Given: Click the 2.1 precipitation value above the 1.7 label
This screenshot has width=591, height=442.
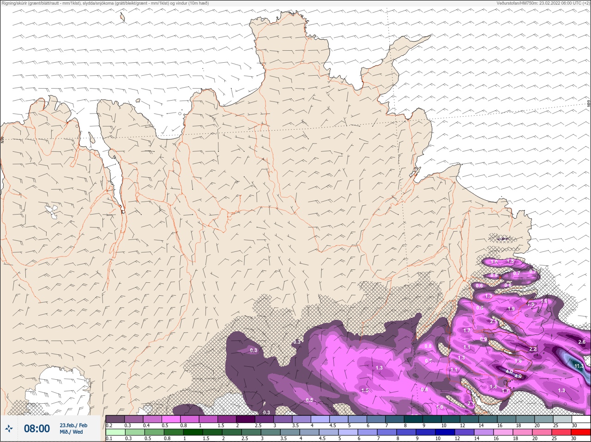Looking at the screenshot, I should coord(494,321).
